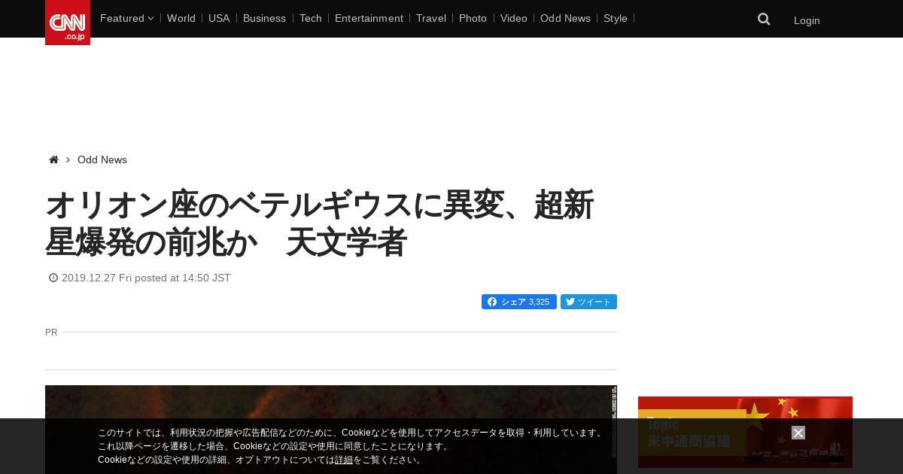
Task: Click the Odd News breadcrumb link
Action: click(102, 160)
